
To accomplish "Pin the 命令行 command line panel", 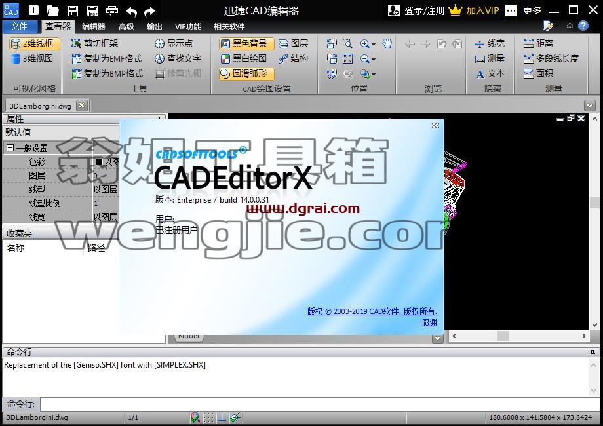I will pyautogui.click(x=593, y=352).
